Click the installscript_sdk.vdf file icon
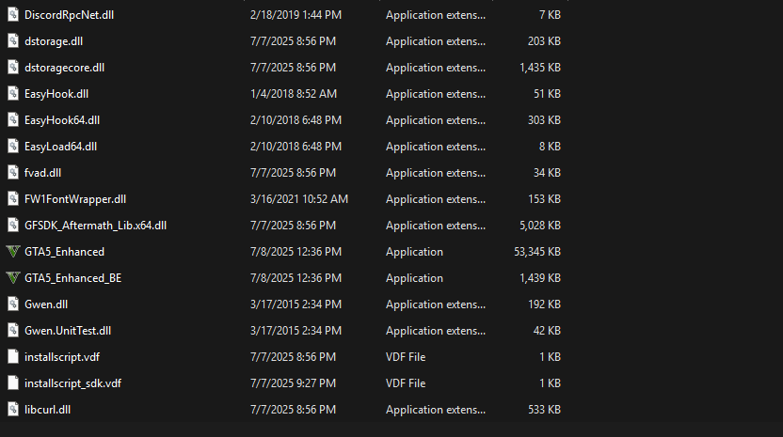 pyautogui.click(x=12, y=383)
